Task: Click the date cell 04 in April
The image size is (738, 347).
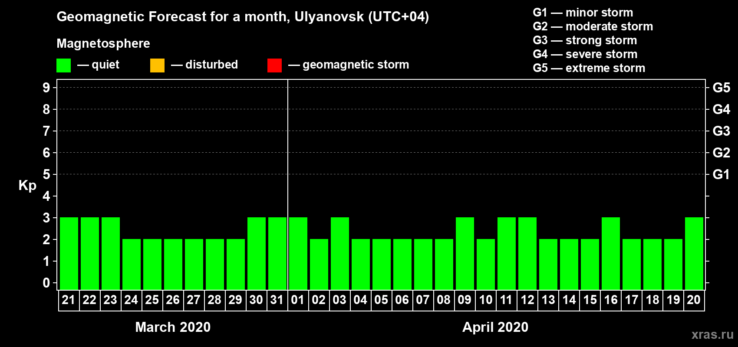Action: point(361,300)
